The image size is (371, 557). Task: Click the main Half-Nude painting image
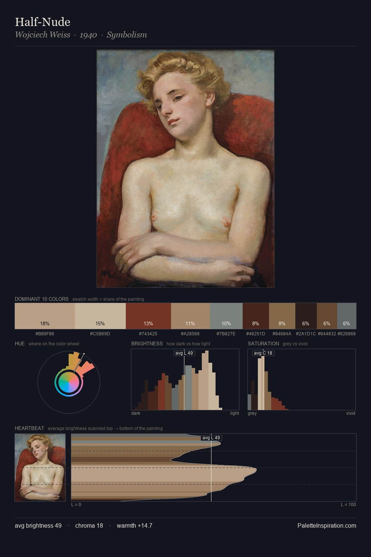point(185,169)
